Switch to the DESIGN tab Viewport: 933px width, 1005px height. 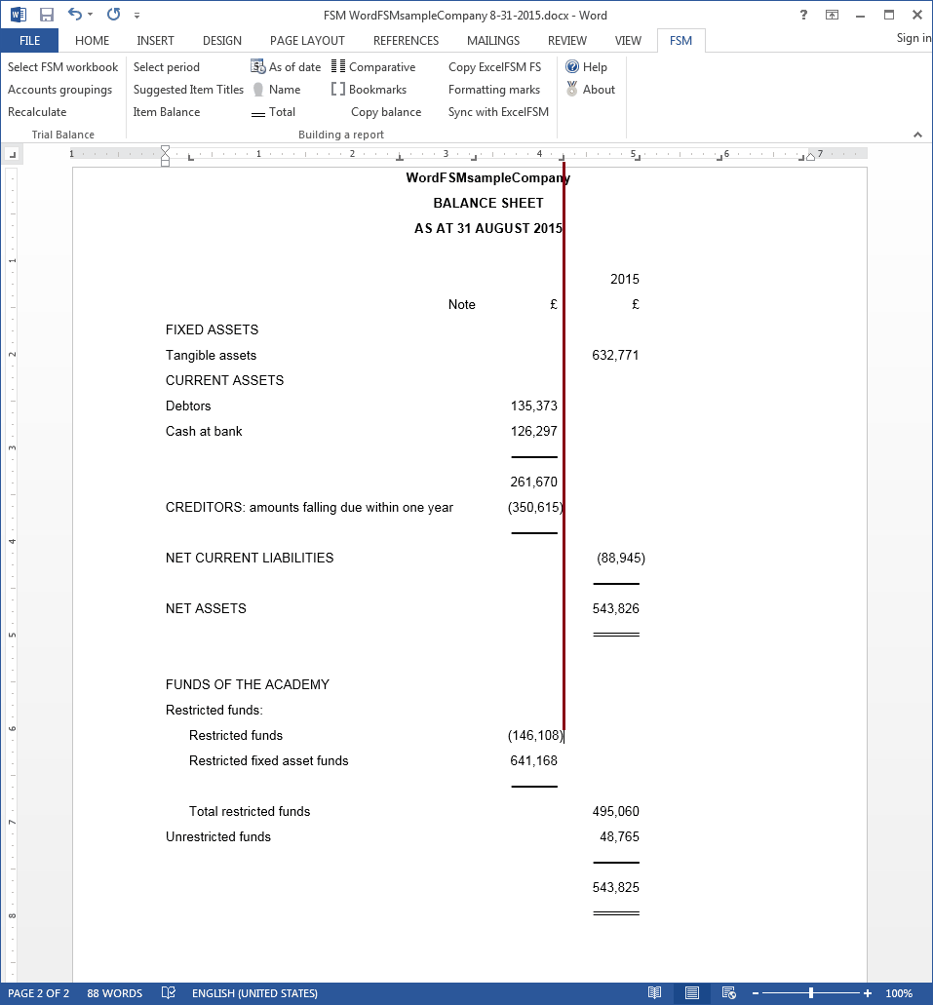coord(222,40)
